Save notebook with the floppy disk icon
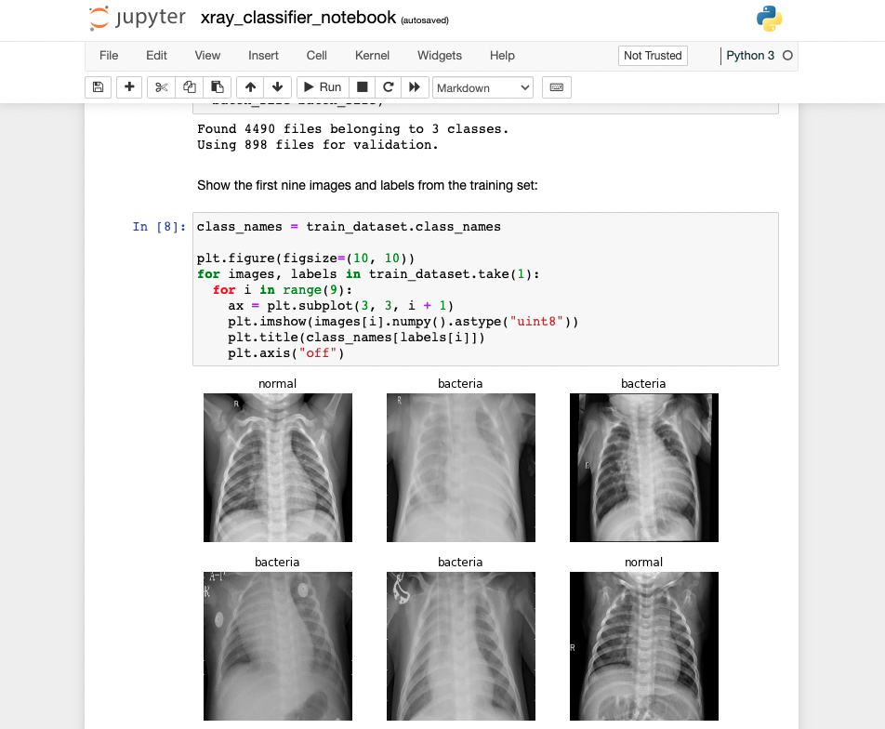 [x=99, y=87]
